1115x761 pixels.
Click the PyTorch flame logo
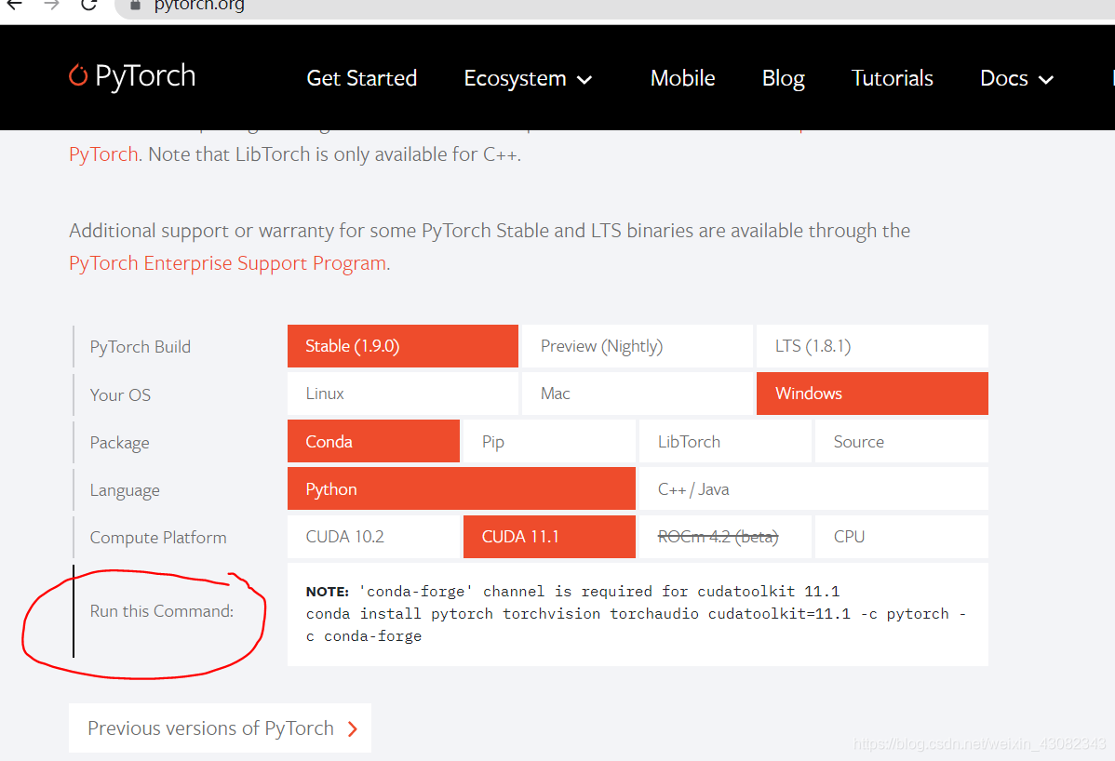point(78,74)
